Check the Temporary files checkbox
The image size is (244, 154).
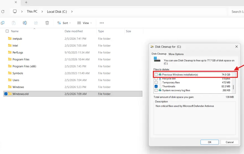156,82
